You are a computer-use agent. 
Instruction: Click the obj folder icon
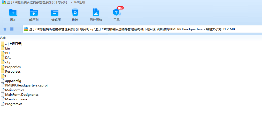(3, 62)
